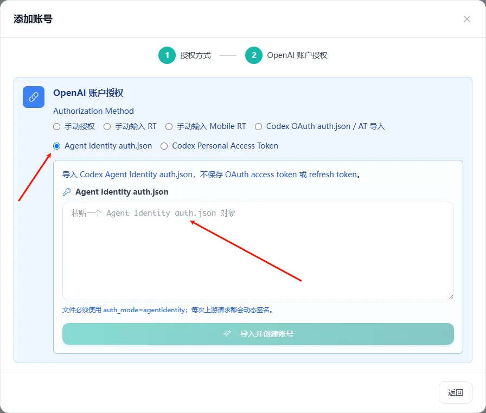Click the sparkle icon in 导入并创建账号 button
The width and height of the screenshot is (486, 413).
pyautogui.click(x=227, y=334)
